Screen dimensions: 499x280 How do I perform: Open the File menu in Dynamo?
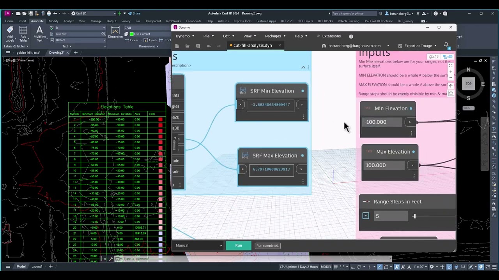click(x=209, y=36)
